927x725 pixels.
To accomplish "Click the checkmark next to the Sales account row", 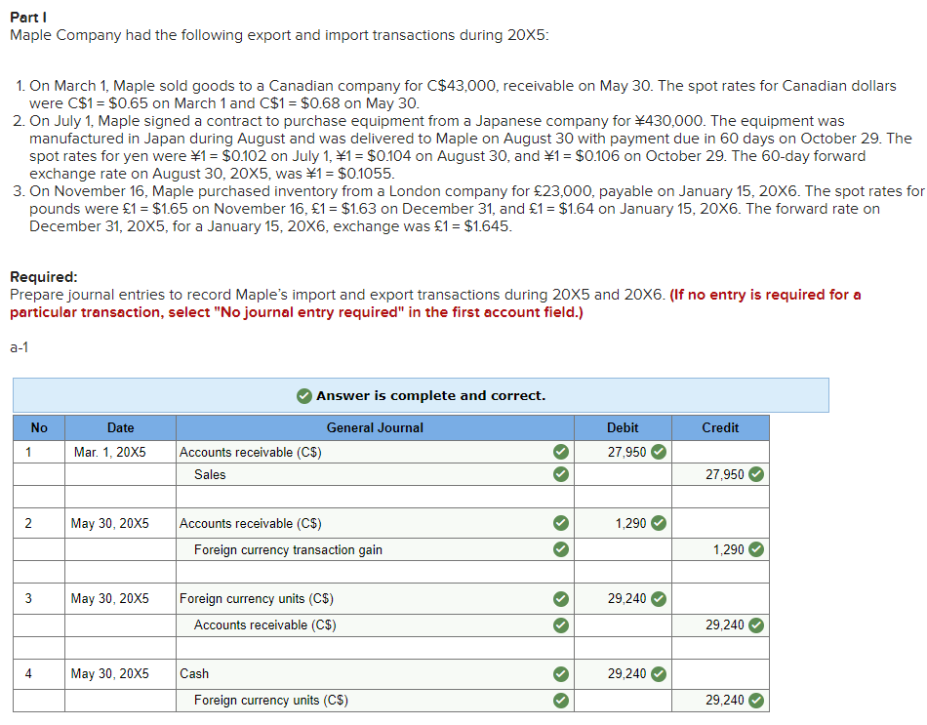I will pos(559,474).
